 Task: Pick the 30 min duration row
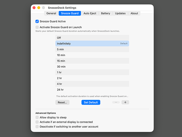coord(92,67)
